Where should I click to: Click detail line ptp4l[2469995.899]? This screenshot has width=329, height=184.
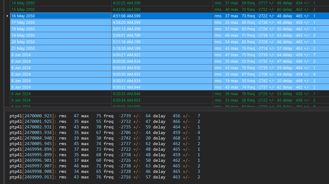coord(105,155)
